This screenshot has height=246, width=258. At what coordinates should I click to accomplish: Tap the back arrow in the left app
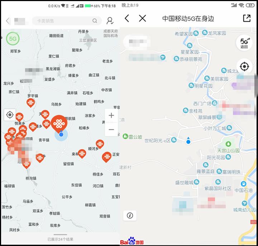coord(8,21)
